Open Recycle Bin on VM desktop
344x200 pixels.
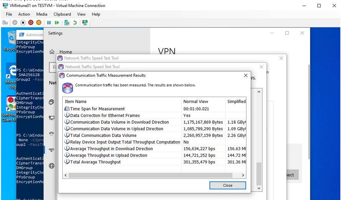(10, 41)
